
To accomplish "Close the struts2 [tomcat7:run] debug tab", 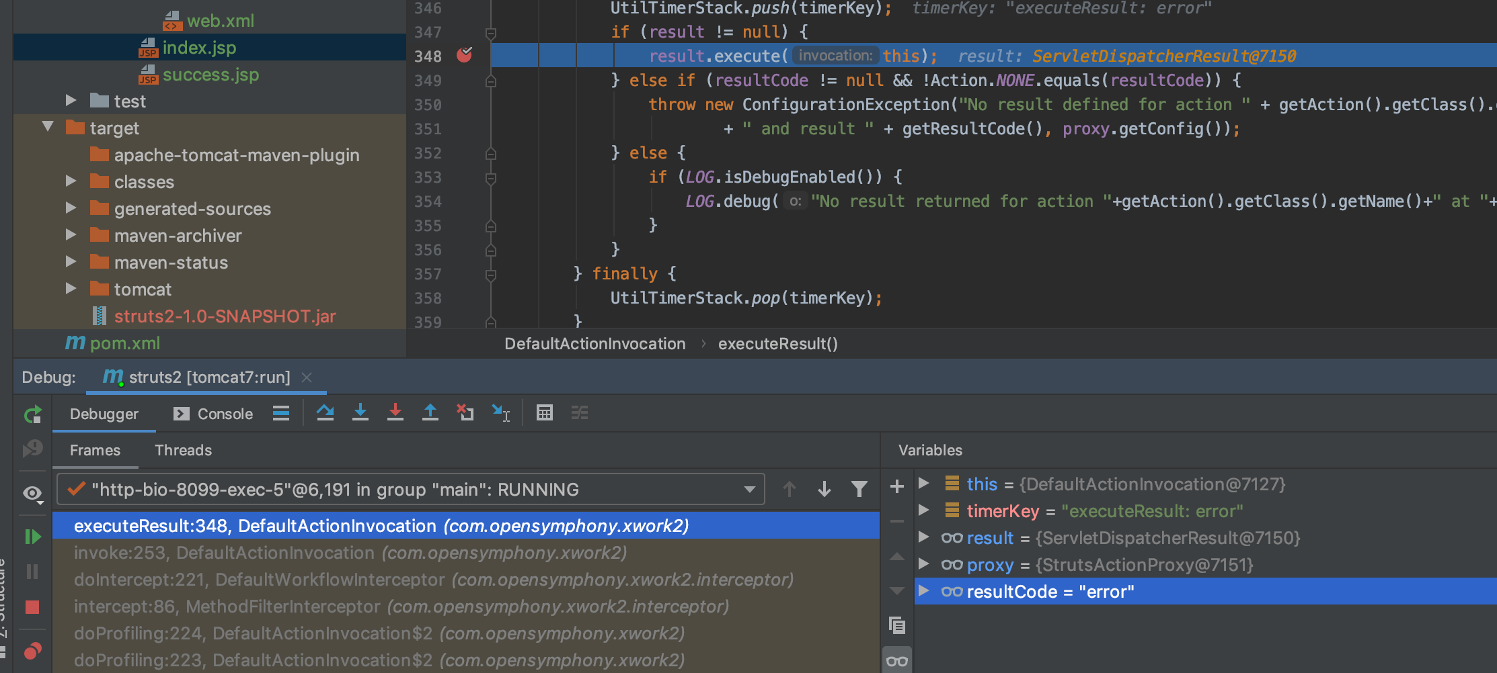I will [307, 377].
